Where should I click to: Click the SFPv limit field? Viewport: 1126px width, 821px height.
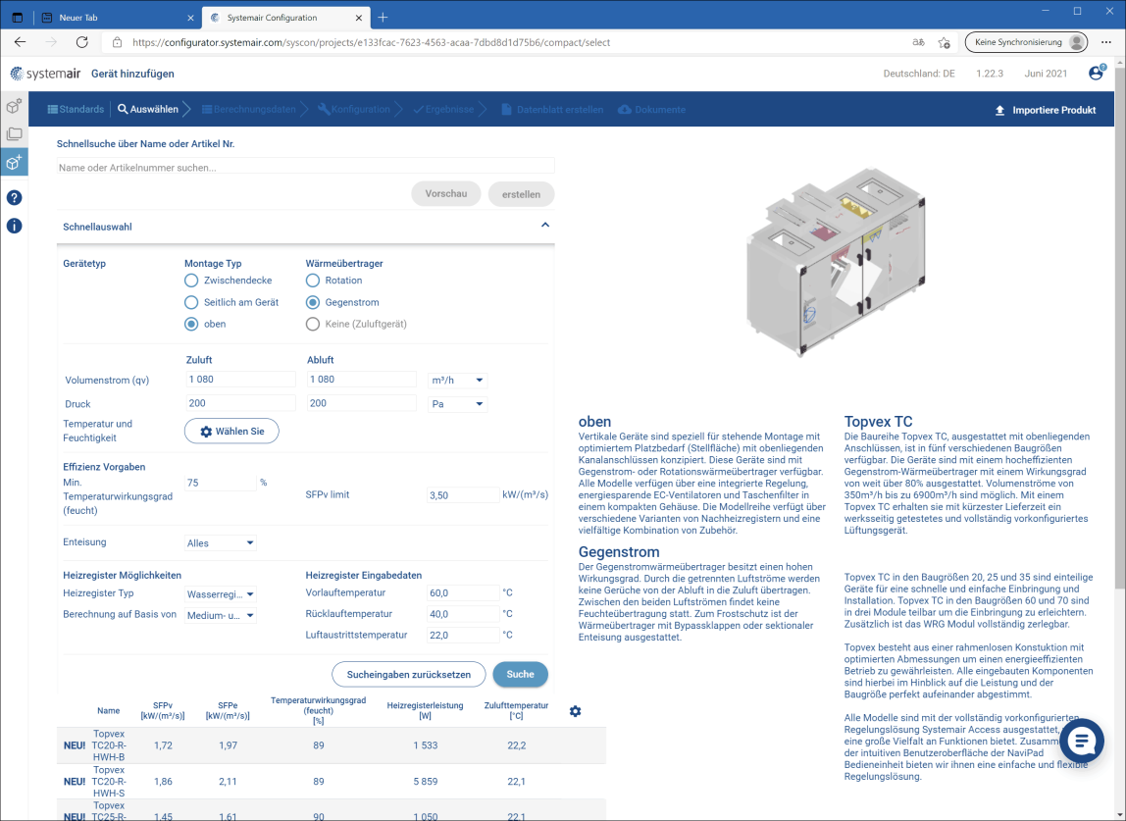(x=463, y=495)
